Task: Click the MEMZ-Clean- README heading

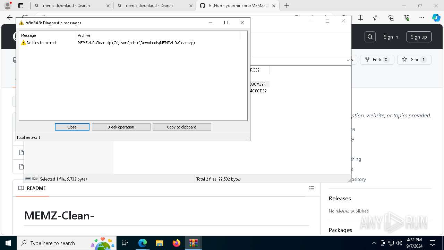Action: [x=59, y=216]
